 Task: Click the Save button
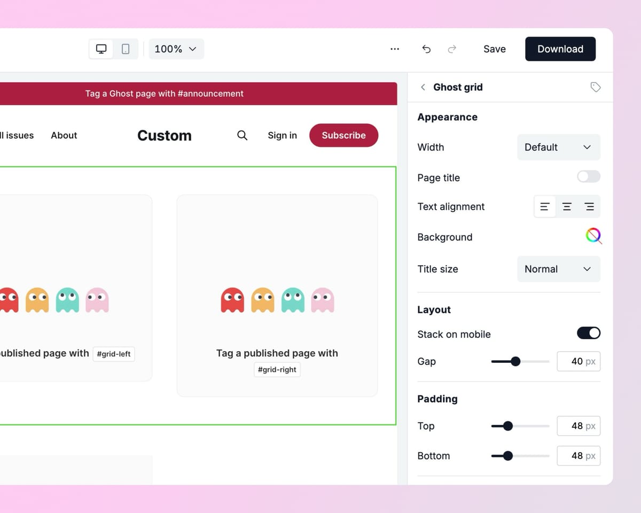point(494,49)
